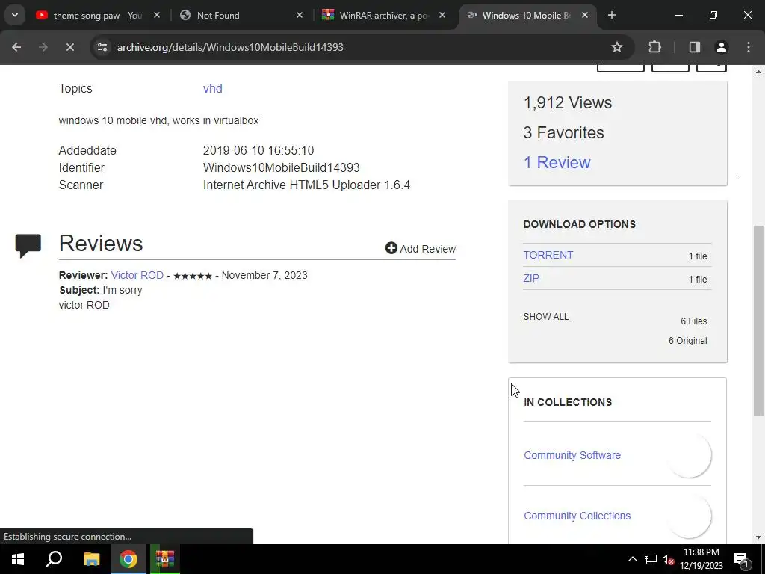
Task: Close the Not Found tab
Action: [299, 15]
